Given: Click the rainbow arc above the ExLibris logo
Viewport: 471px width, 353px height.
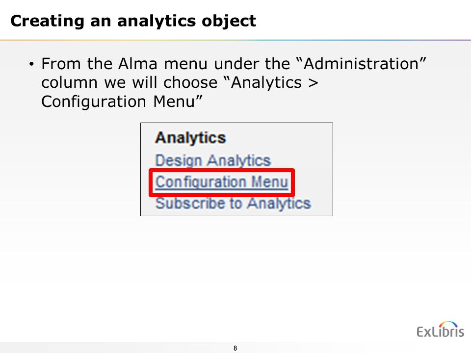Looking at the screenshot, I should click(448, 324).
